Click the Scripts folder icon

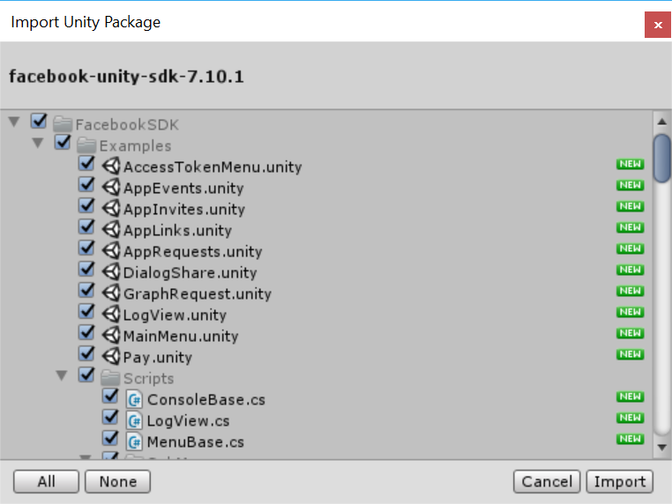[110, 378]
